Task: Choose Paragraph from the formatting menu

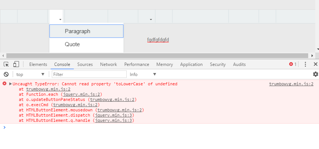Action: point(86,31)
